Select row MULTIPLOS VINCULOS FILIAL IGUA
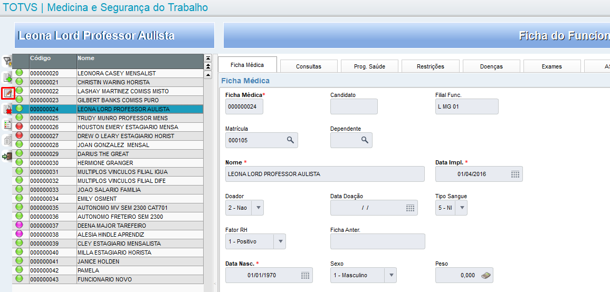The width and height of the screenshot is (610, 292). click(x=108, y=171)
